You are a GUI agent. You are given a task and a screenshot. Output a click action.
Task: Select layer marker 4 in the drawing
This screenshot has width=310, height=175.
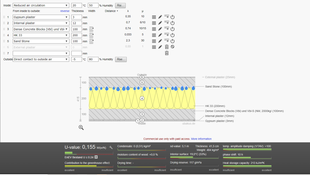[x=142, y=98]
